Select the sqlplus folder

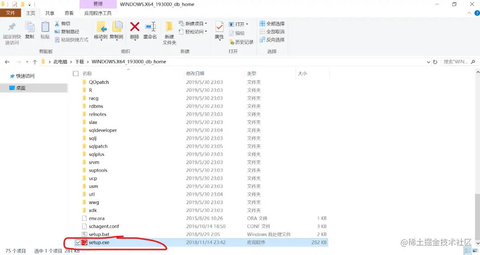[96, 154]
